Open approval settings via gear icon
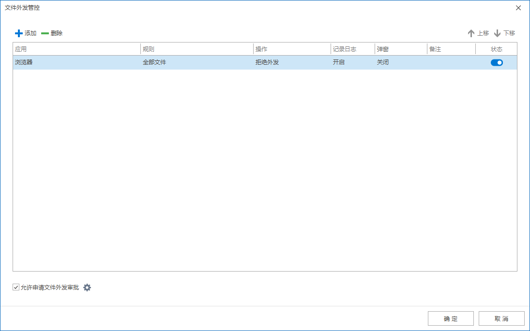The image size is (530, 331). click(x=87, y=288)
